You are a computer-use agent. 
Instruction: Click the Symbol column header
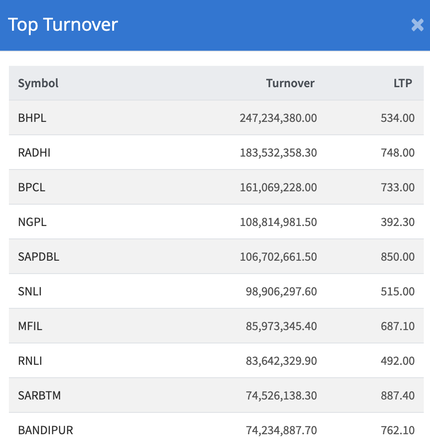pyautogui.click(x=38, y=83)
